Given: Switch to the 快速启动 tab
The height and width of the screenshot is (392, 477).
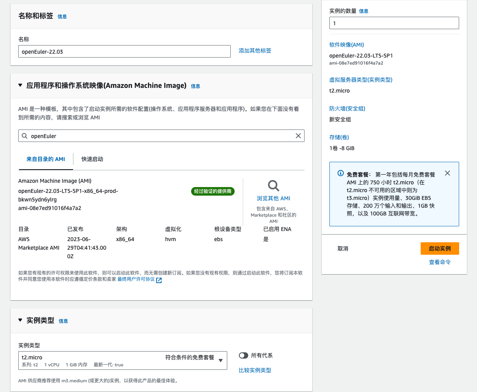Looking at the screenshot, I should 92,159.
